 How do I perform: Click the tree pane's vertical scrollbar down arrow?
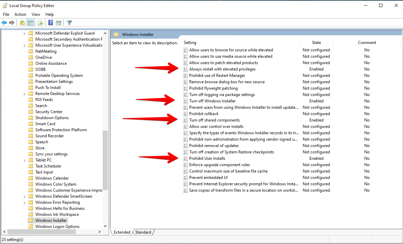point(105,227)
